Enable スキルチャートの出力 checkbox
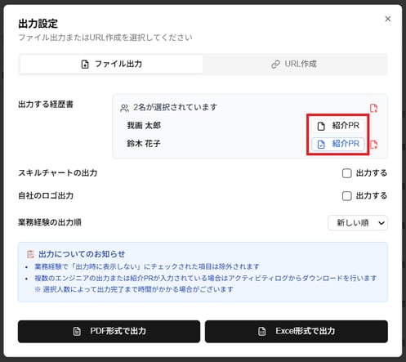406x362 pixels. (346, 173)
